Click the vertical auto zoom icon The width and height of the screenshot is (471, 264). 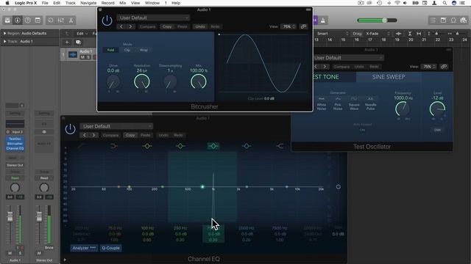tap(410, 34)
